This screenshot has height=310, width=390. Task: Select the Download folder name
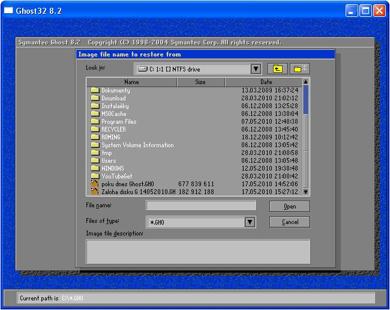113,98
